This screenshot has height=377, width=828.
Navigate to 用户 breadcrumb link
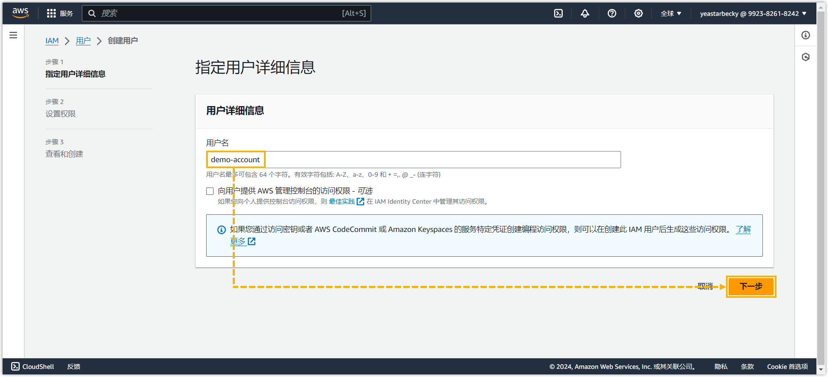pos(83,41)
